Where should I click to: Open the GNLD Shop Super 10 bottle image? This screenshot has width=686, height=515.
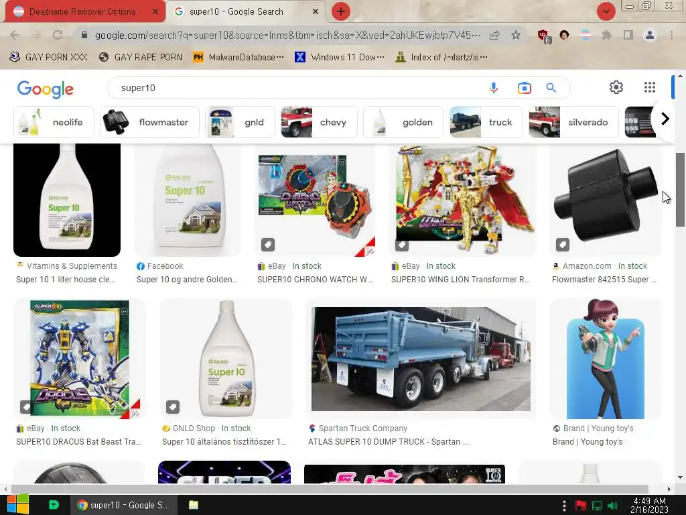click(226, 359)
